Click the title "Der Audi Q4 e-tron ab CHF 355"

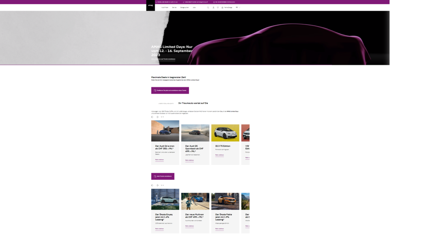(165, 148)
